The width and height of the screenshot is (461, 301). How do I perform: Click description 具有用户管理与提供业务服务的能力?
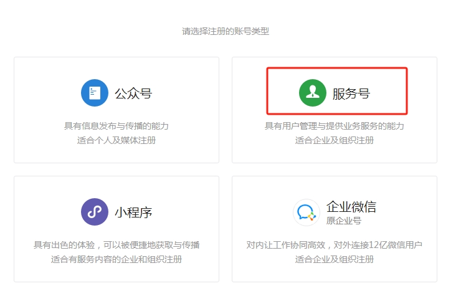pos(335,126)
